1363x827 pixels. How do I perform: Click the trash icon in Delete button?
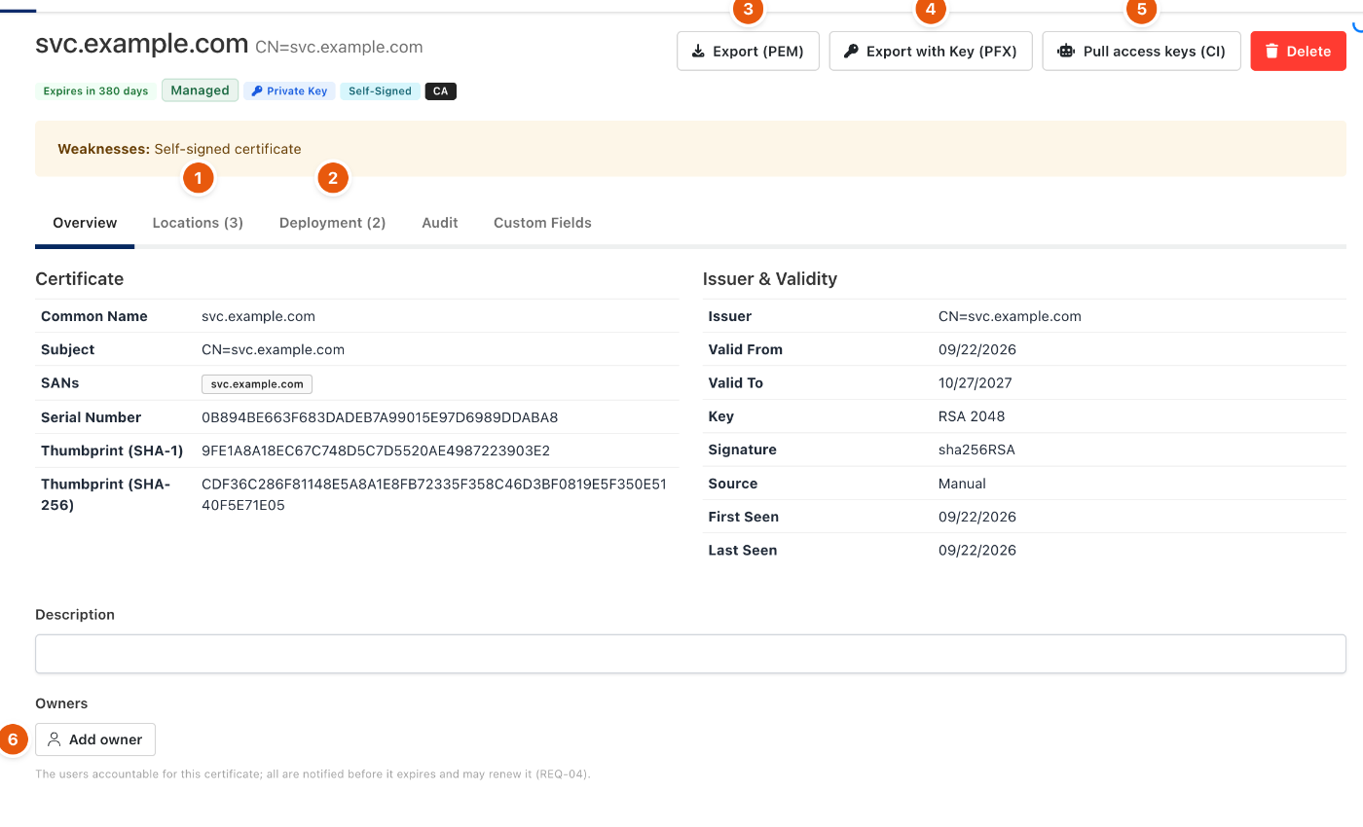(1271, 52)
